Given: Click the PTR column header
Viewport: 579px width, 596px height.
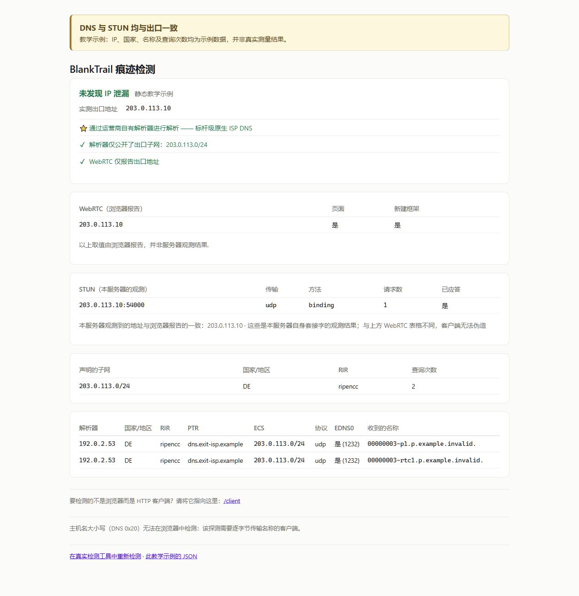Looking at the screenshot, I should 193,428.
